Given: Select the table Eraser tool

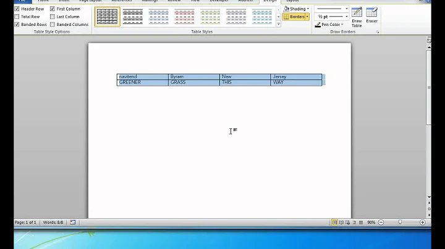Looking at the screenshot, I should click(x=372, y=15).
